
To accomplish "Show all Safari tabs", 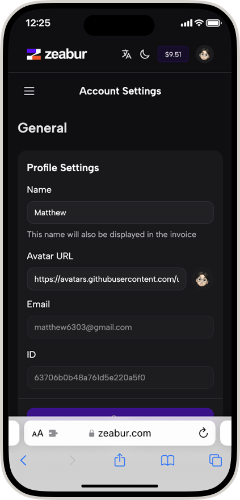I will click(216, 460).
